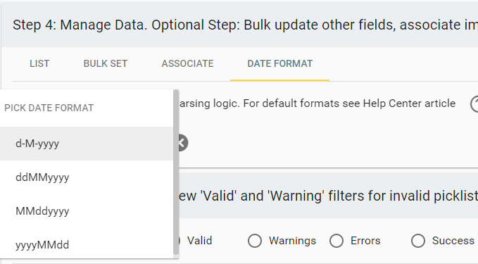Clear the selected date format with the X icon

182,143
